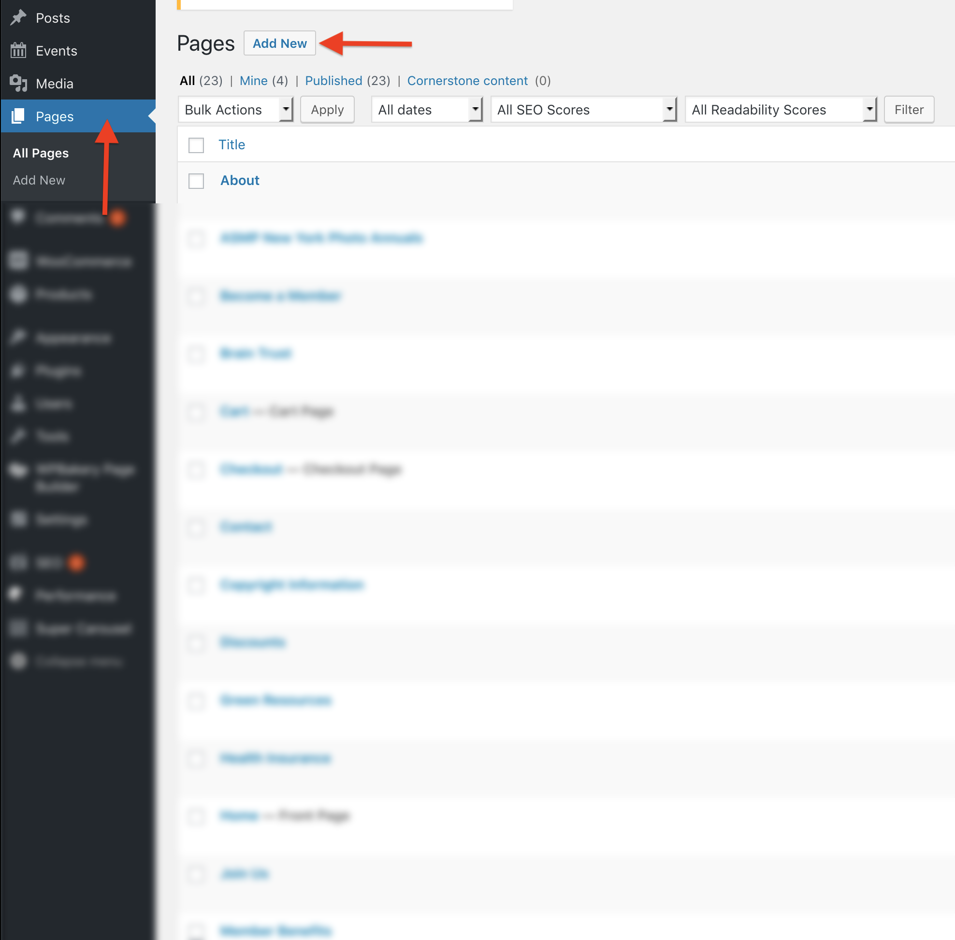The image size is (955, 940).
Task: Tick the select-all checkbox beside Title
Action: pos(196,145)
